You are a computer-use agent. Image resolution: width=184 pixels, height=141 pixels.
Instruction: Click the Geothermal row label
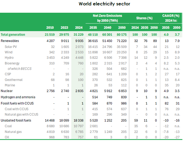tap(14, 80)
